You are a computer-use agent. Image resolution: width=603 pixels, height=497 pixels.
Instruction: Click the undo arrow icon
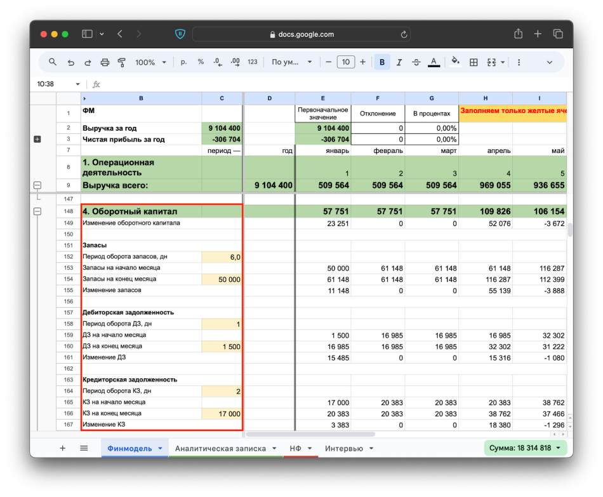(x=70, y=62)
